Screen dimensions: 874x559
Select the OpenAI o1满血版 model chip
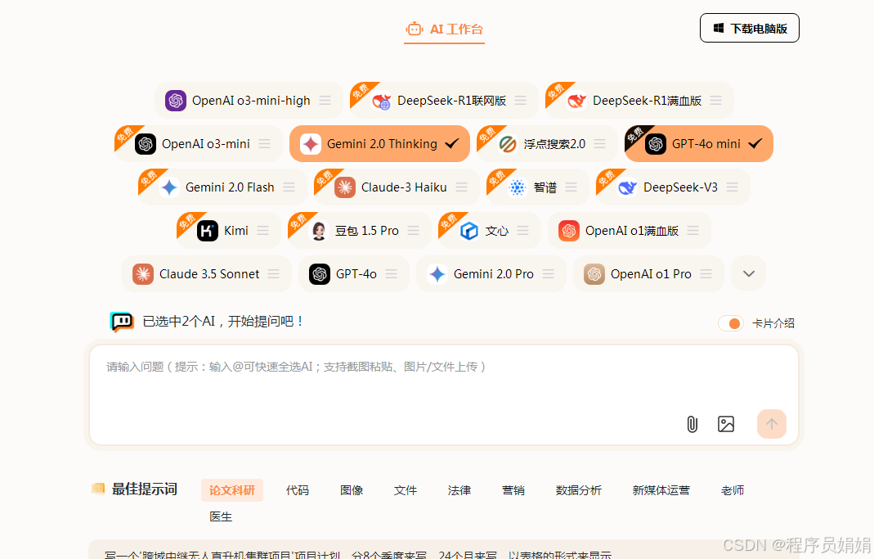click(x=630, y=231)
